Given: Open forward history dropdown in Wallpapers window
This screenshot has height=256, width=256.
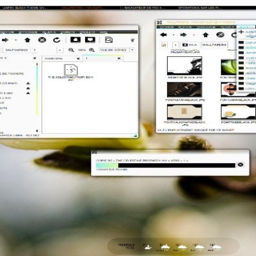Looking at the screenshot, I should [x=194, y=35].
